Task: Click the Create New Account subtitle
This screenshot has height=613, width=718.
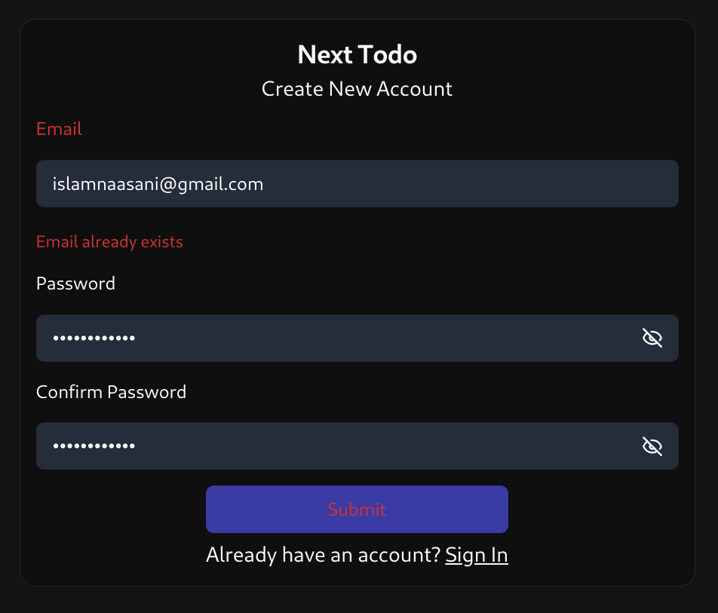Action: point(357,89)
